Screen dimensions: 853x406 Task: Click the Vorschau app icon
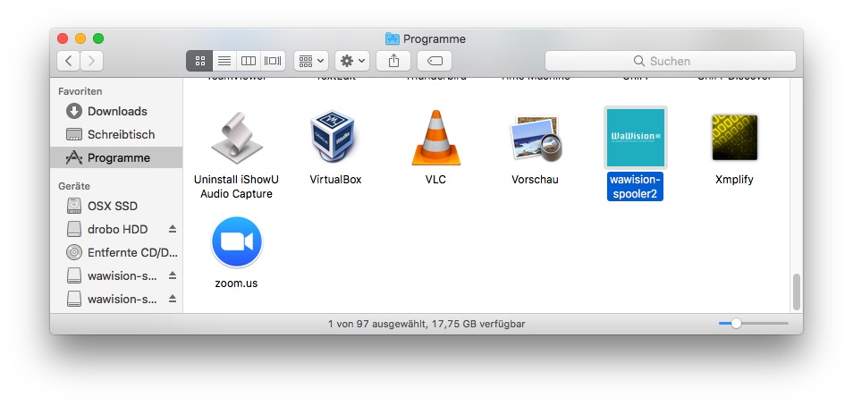[x=535, y=138]
